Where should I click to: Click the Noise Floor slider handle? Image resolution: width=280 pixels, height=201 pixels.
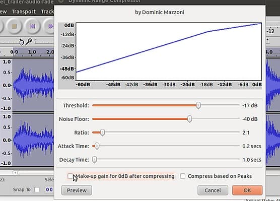pos(190,119)
